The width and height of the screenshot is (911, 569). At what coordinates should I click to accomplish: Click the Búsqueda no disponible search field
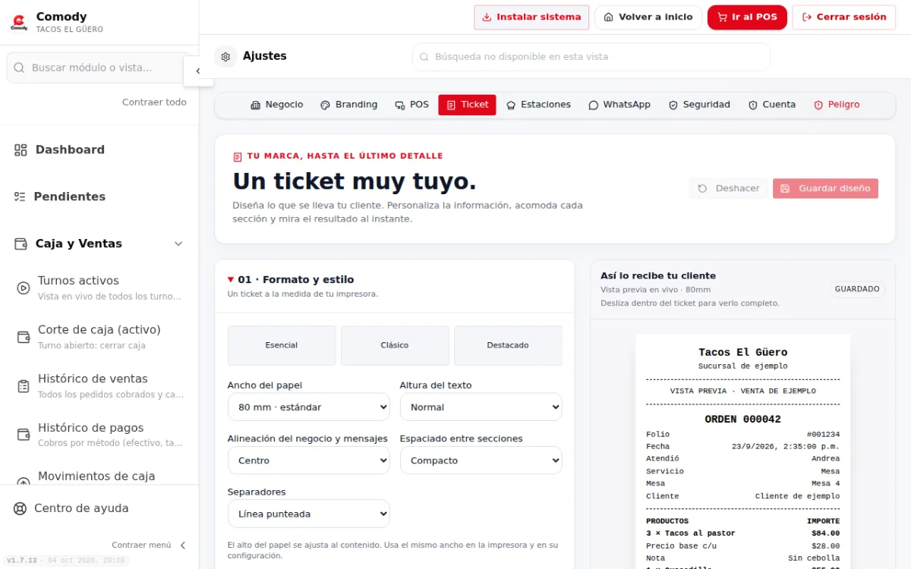591,57
